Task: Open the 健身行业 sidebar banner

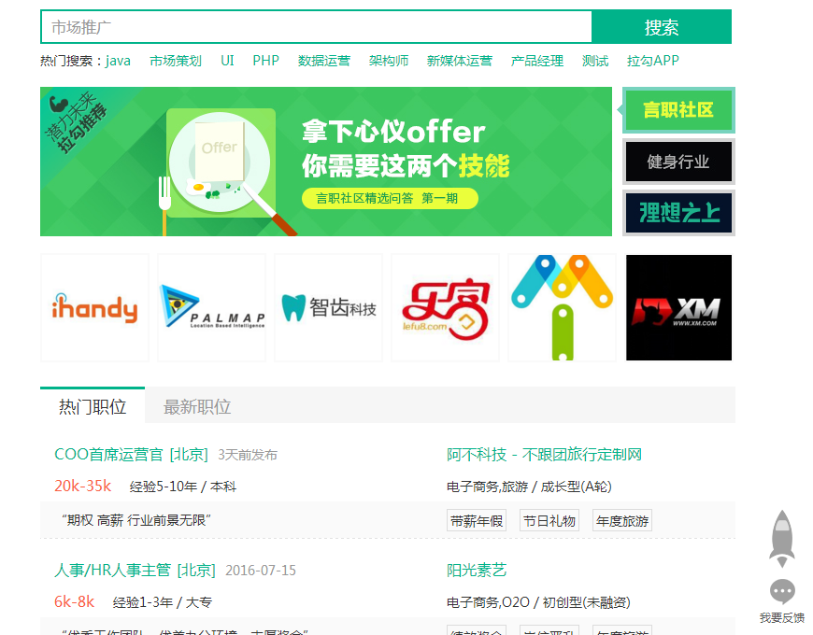Action: (678, 161)
